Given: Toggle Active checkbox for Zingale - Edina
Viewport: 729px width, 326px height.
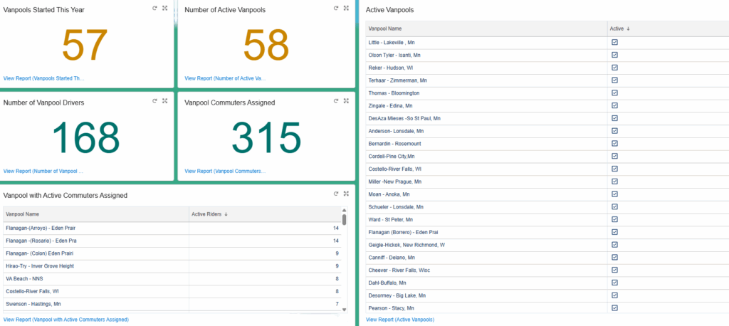Looking at the screenshot, I should (x=614, y=105).
